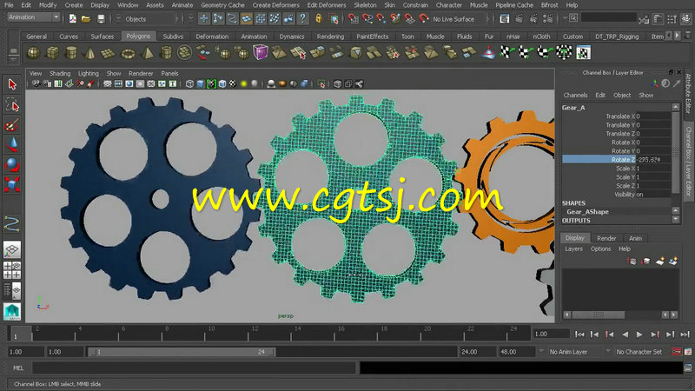Open the viewport Shading menu
Viewport: 695px width, 391px height.
point(60,73)
